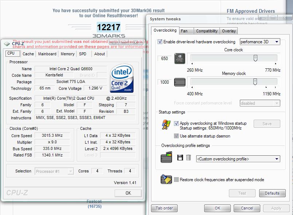Enable Restore clock frequencies after suspended mode

176,179
